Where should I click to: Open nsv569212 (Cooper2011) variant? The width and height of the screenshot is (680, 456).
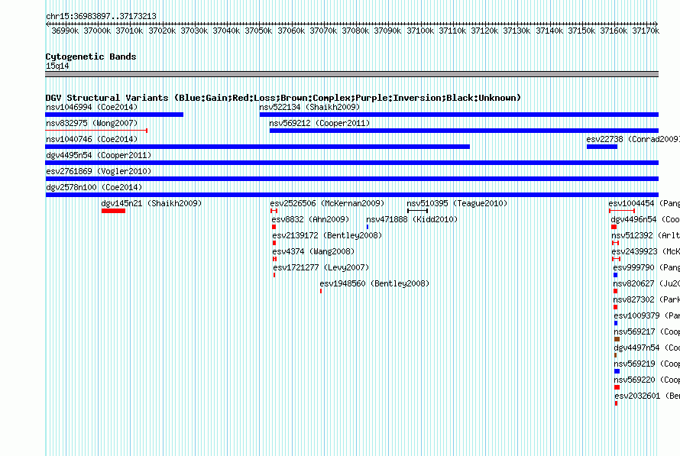click(x=319, y=123)
